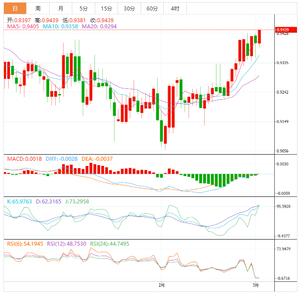Click the DIFF:-0.0028 indicator label

click(61, 159)
